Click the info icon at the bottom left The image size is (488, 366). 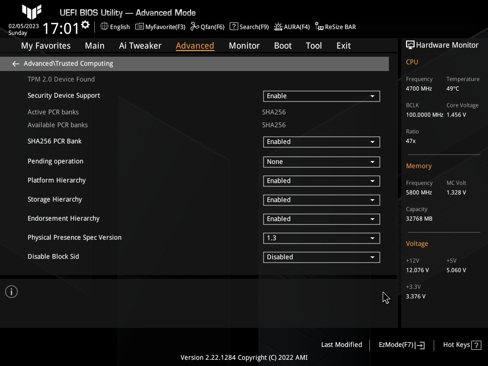coord(11,292)
